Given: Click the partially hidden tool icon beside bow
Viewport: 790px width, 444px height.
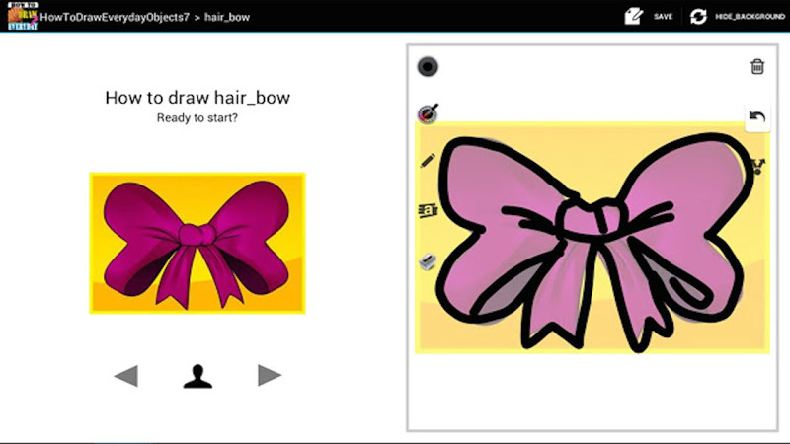Looking at the screenshot, I should pos(758,167).
